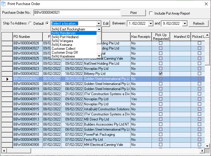
Task: Select PO number BBW0000040924
Action: pos(27,64)
